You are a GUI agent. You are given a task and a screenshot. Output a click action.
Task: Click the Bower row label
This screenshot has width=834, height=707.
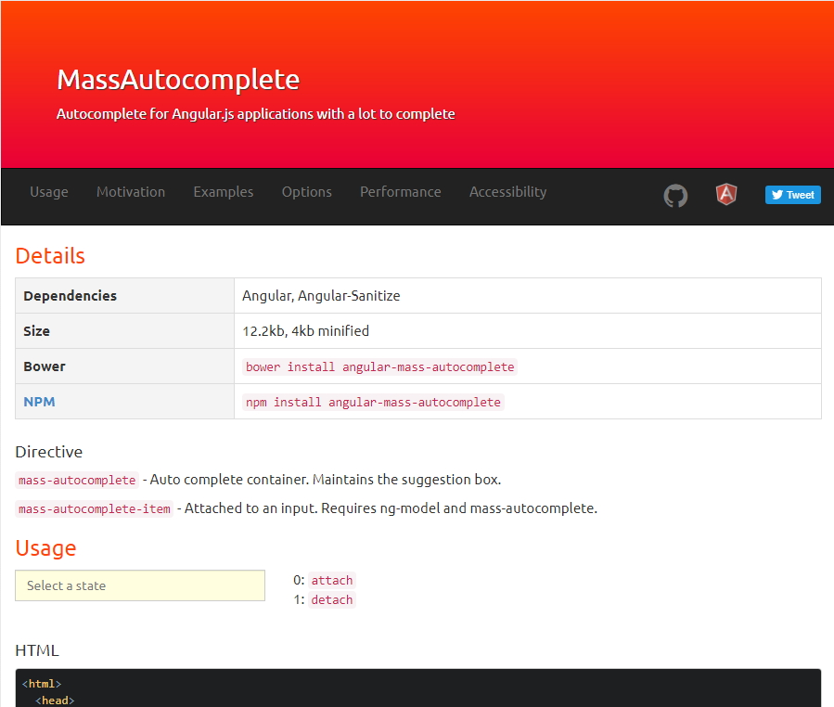45,366
